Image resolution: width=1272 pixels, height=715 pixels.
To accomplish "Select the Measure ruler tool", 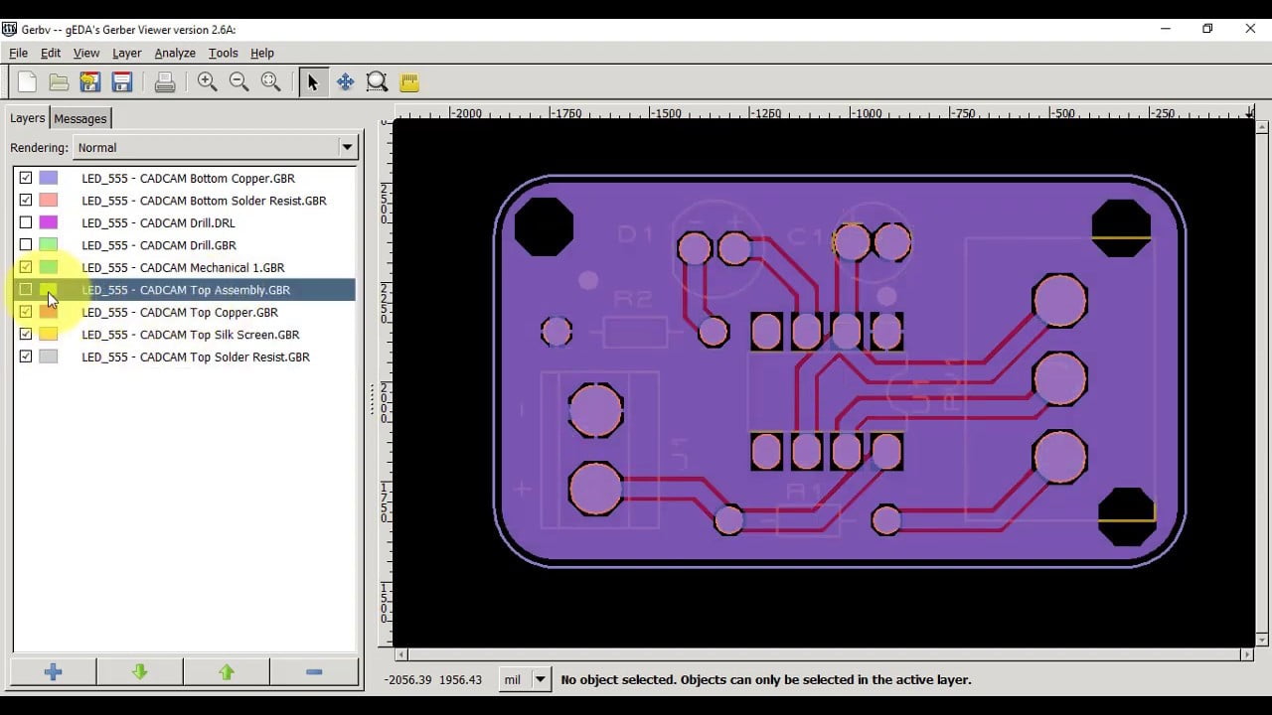I will (x=408, y=82).
